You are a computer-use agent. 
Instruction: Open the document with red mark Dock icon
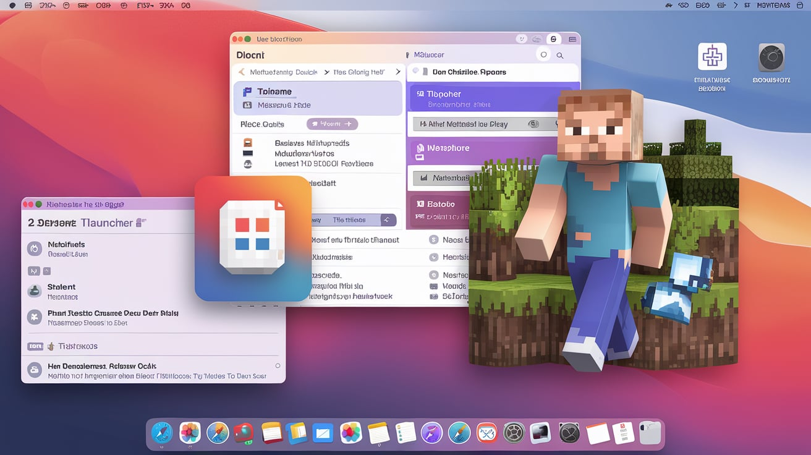(623, 433)
